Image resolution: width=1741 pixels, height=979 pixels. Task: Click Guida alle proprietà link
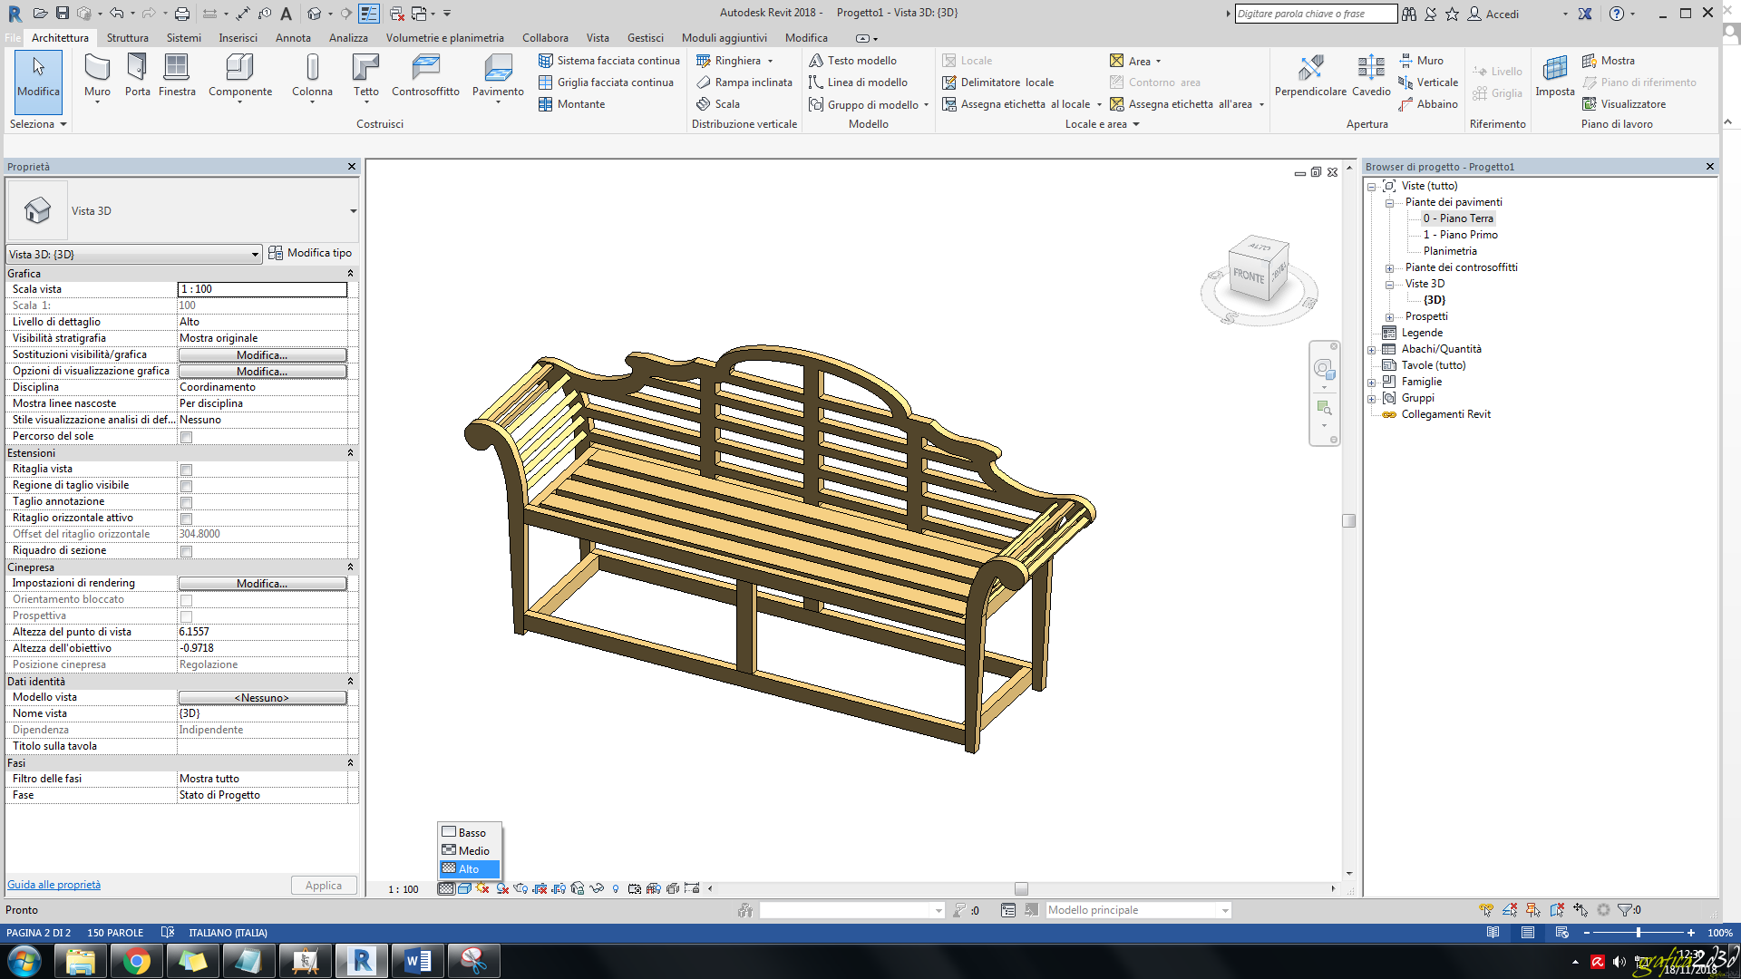(x=53, y=884)
